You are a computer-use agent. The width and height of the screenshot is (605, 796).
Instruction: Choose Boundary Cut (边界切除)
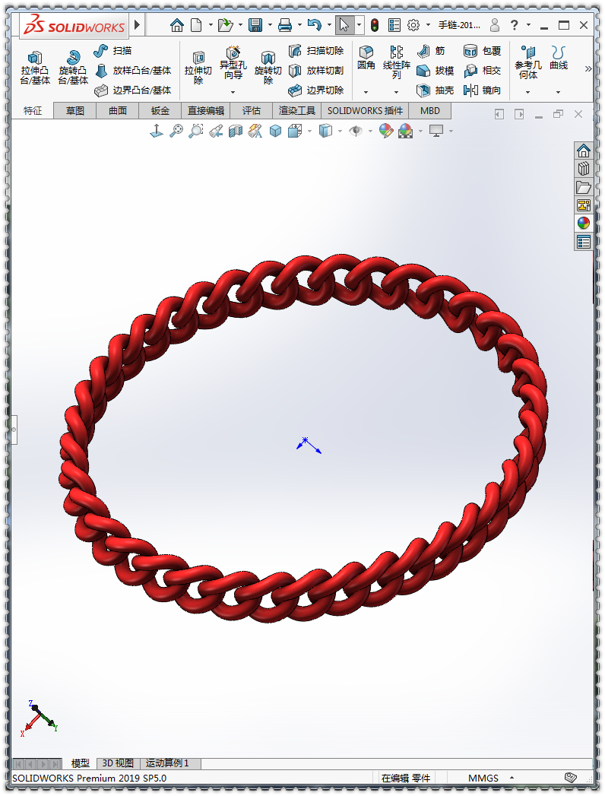[x=316, y=90]
